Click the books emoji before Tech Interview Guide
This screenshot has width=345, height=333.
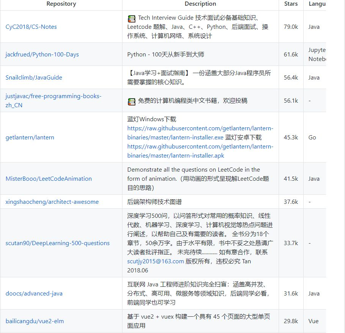132,19
